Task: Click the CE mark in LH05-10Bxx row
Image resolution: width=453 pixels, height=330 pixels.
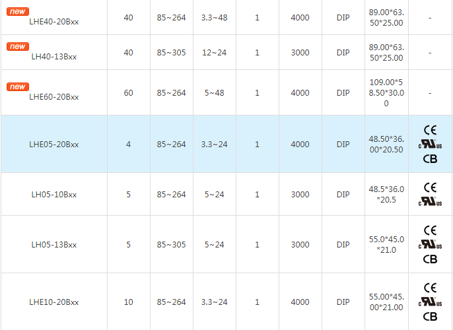Action: pos(430,187)
